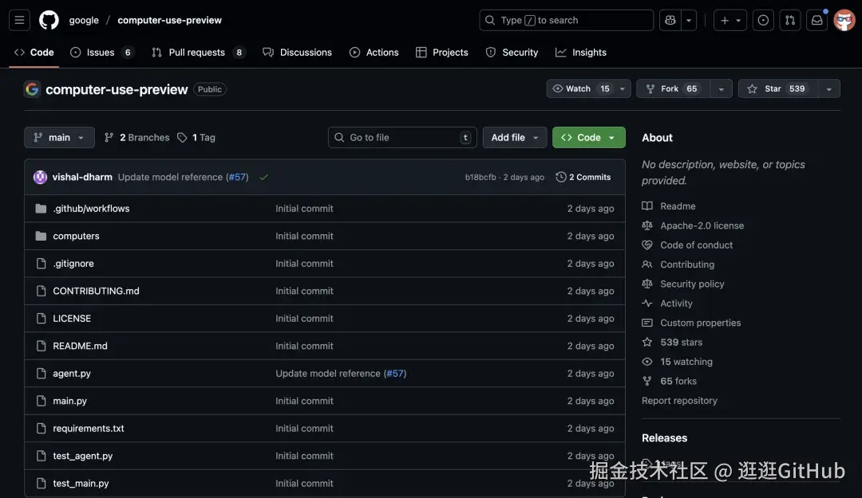Expand the Watch options dropdown arrow
The width and height of the screenshot is (862, 498).
[x=623, y=89]
